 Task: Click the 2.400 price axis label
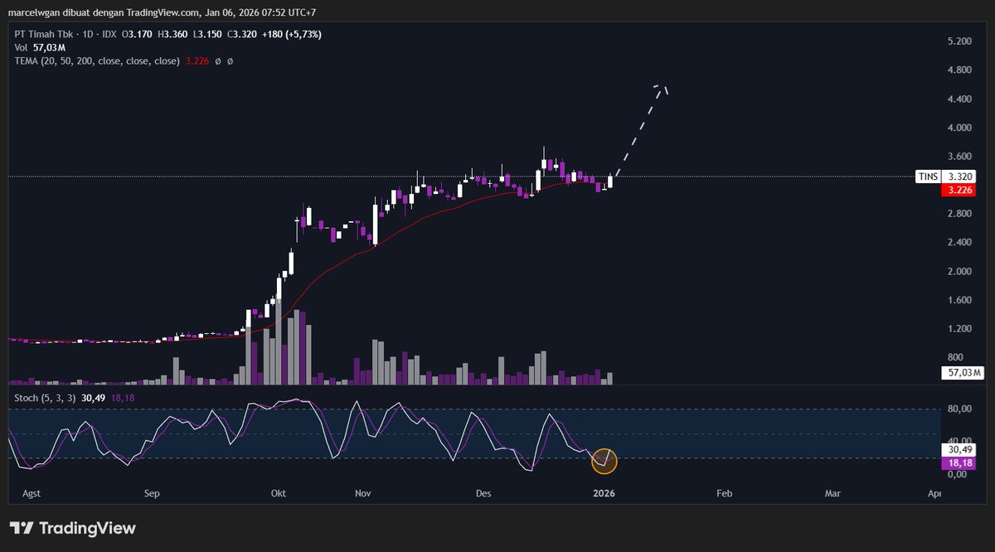(959, 243)
